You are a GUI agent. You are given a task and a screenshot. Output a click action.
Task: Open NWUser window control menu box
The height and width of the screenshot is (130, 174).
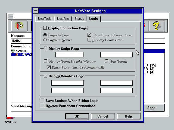point(11,17)
